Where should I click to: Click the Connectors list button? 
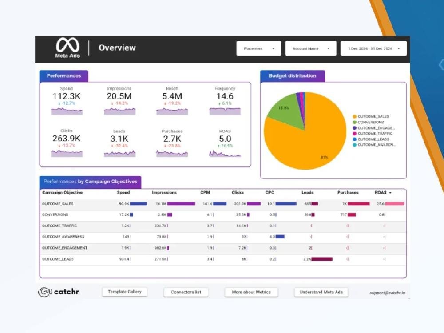186,292
